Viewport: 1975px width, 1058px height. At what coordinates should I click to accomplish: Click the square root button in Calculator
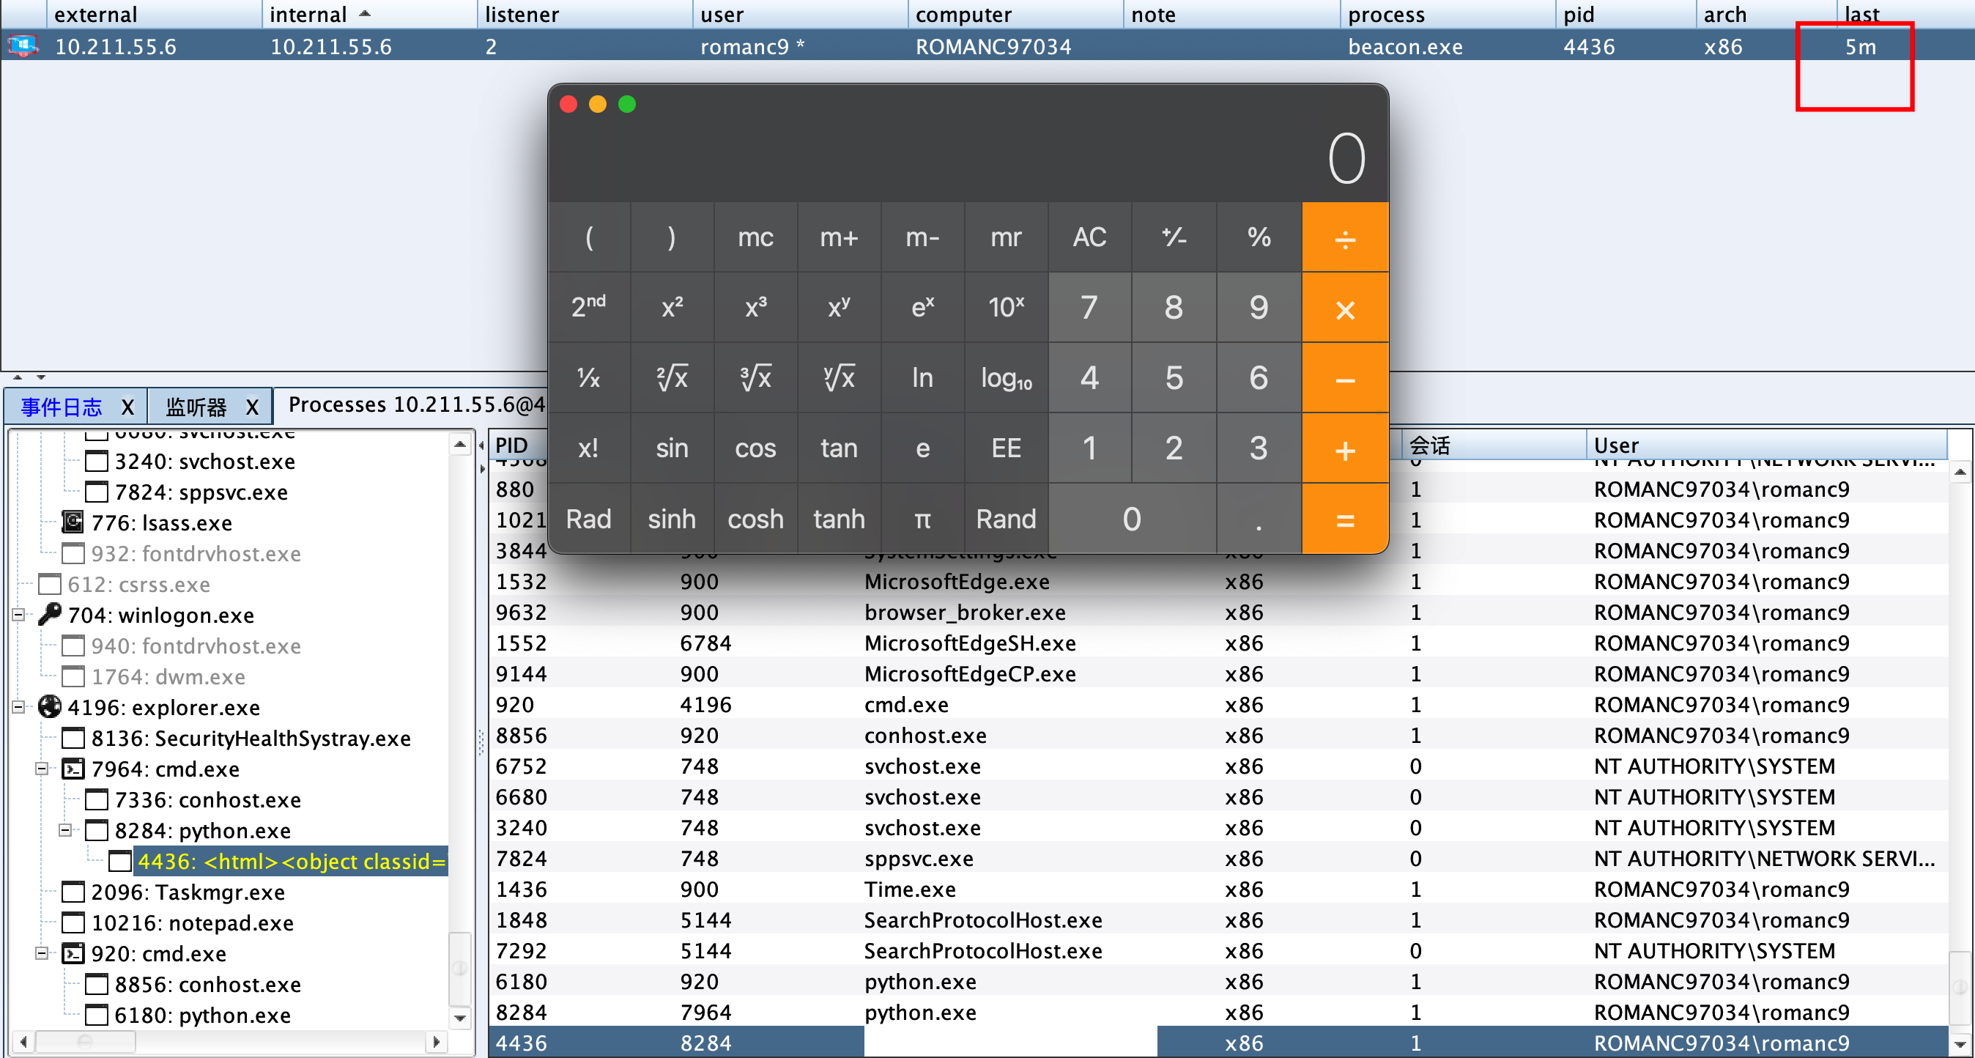click(x=672, y=378)
